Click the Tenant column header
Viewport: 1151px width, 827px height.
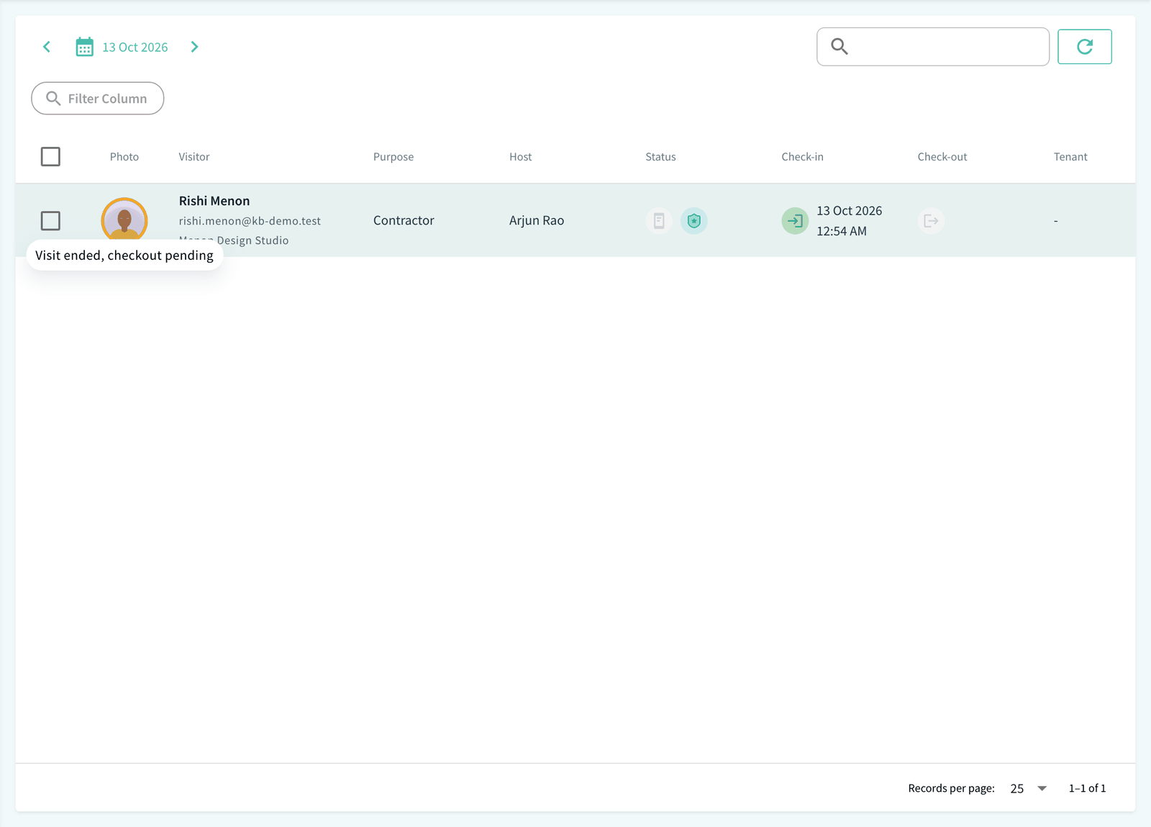tap(1070, 157)
